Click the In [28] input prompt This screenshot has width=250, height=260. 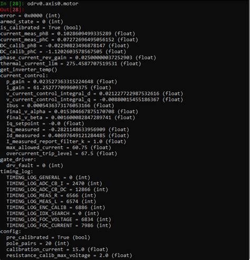[12, 4]
